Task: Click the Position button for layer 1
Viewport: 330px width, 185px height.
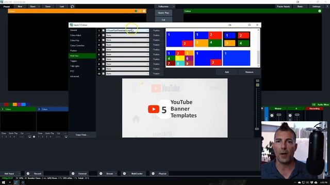Action: click(156, 30)
